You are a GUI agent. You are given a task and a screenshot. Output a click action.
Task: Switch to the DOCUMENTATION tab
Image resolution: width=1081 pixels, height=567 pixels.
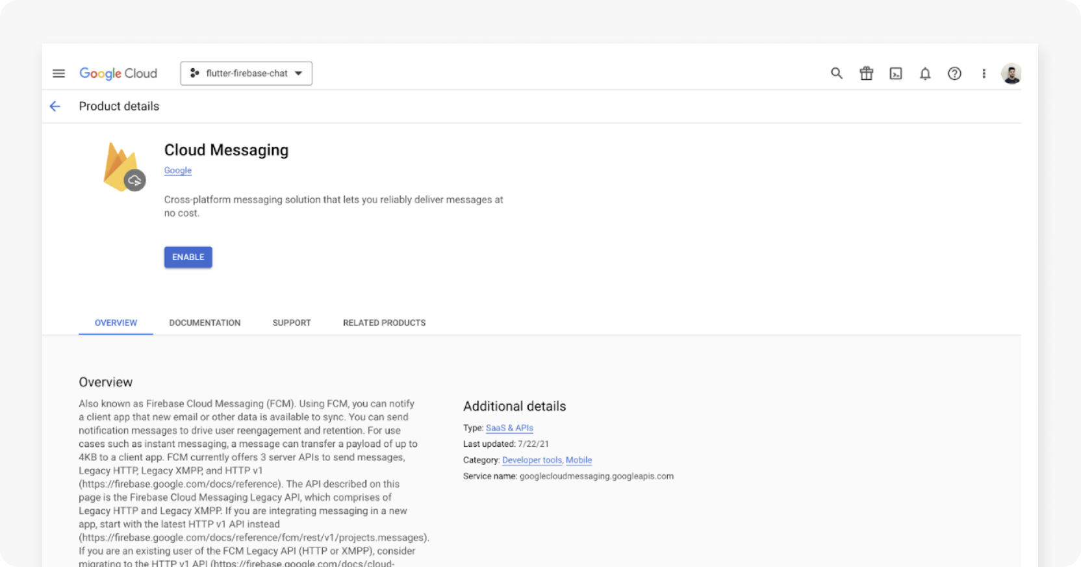tap(205, 323)
